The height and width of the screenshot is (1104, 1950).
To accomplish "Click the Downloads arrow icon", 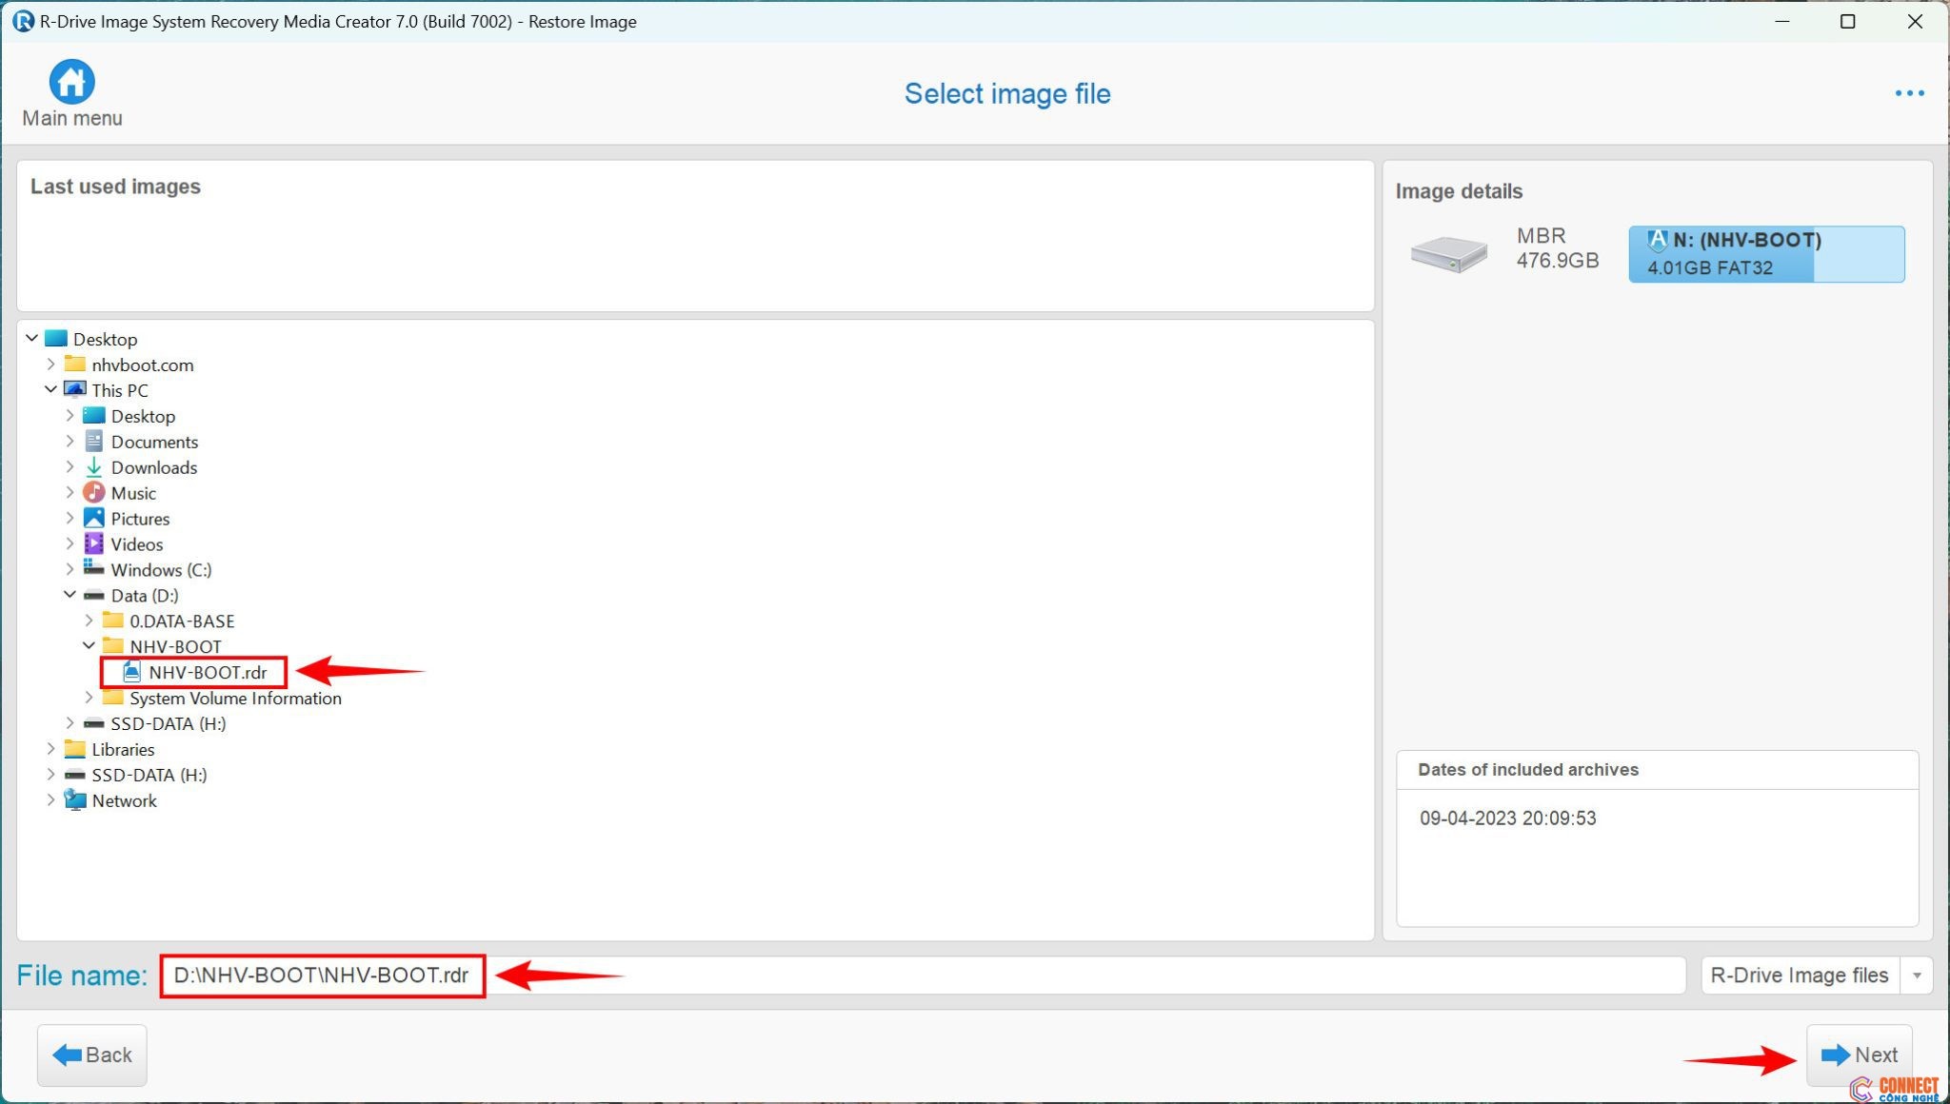I will pos(93,467).
